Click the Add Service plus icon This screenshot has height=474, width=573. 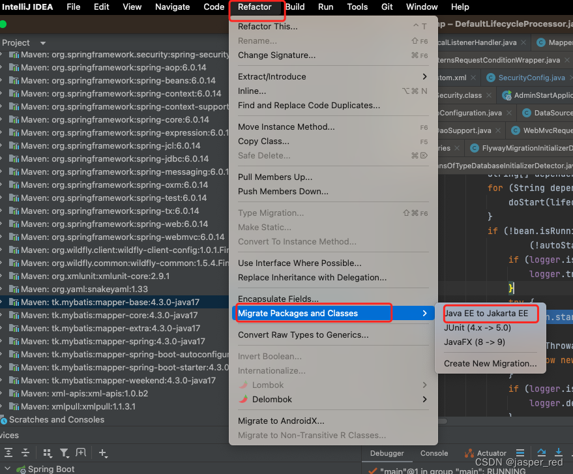click(103, 453)
